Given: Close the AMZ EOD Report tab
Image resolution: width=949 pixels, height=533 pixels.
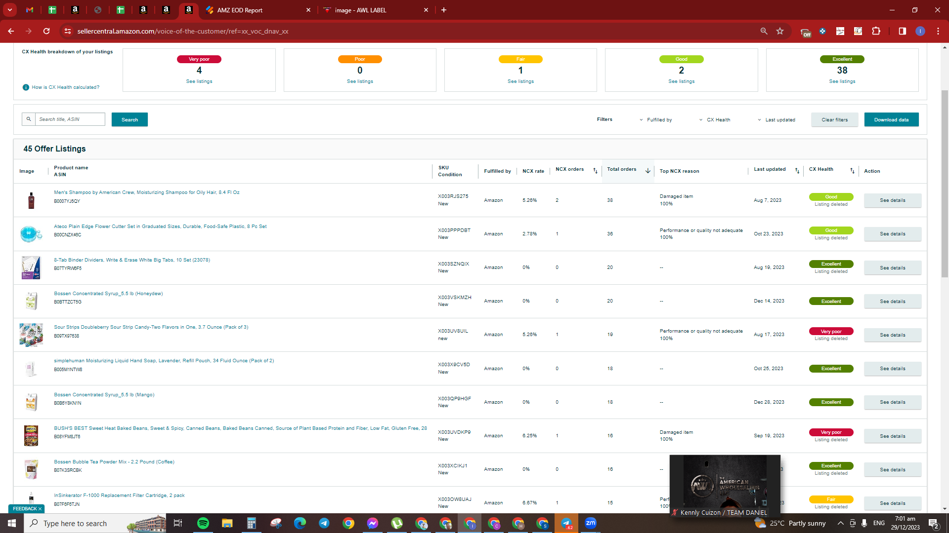Looking at the screenshot, I should click(308, 10).
